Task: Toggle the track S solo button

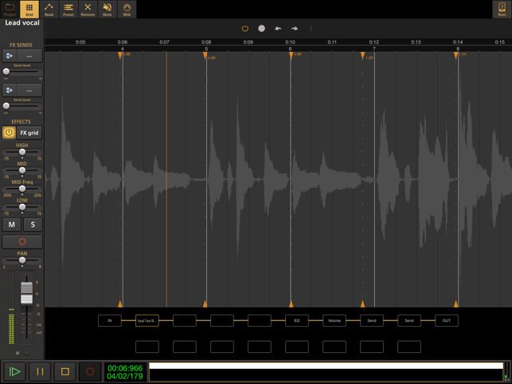Action: [33, 225]
